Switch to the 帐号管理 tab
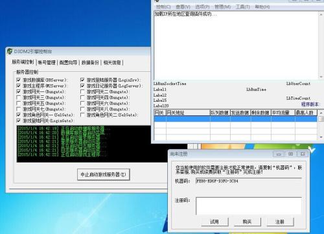 tap(47, 63)
